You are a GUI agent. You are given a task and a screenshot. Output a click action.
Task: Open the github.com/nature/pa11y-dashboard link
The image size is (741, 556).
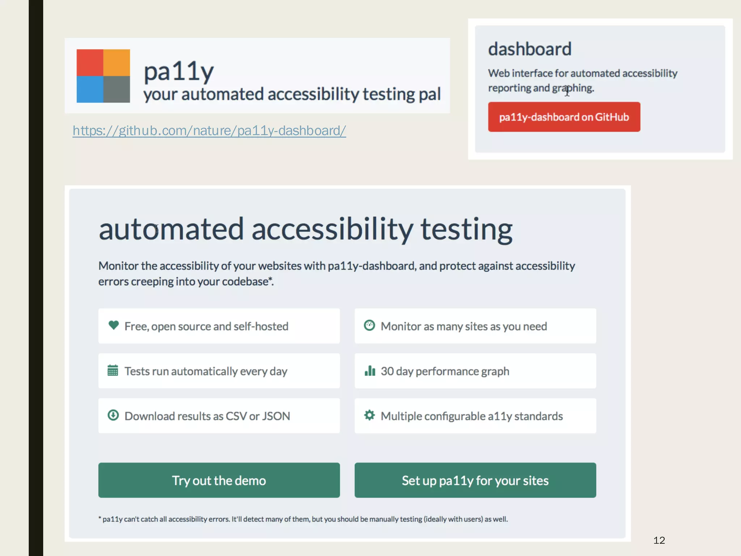click(209, 131)
